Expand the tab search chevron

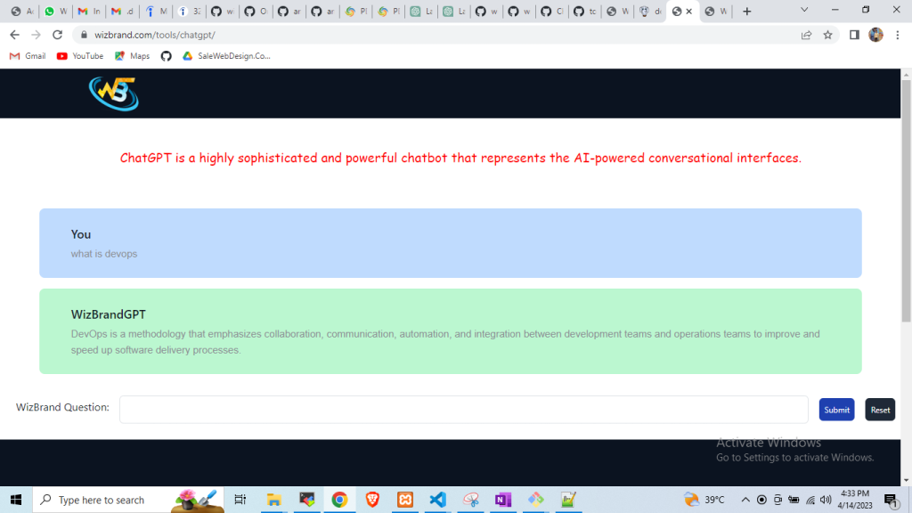pos(804,11)
